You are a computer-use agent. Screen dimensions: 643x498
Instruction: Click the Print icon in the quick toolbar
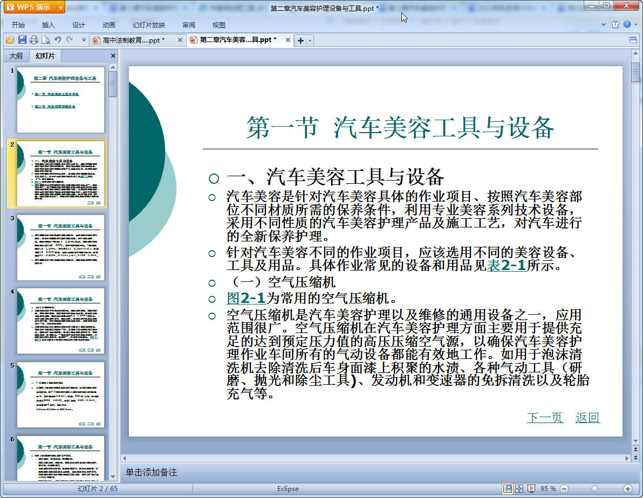[34, 40]
